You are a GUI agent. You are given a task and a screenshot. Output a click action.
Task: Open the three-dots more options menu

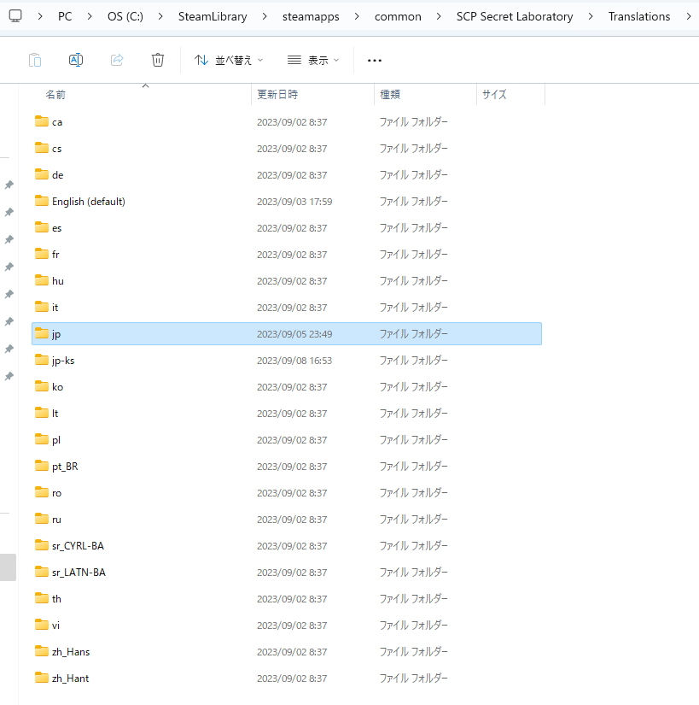pos(374,60)
